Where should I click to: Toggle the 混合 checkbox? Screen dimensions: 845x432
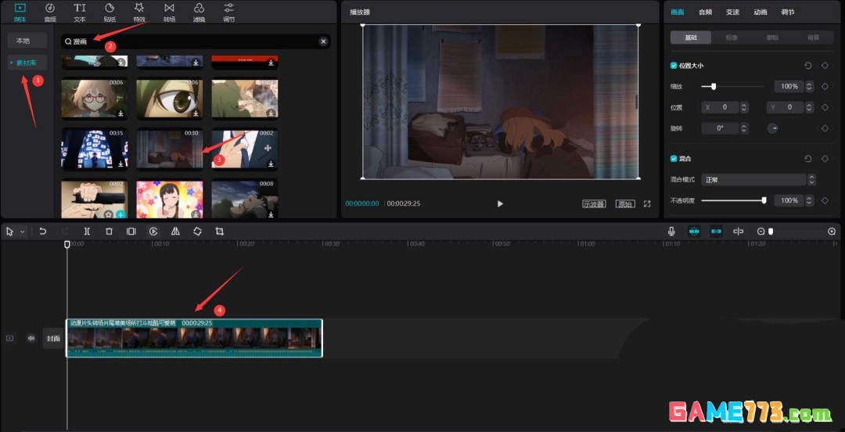point(674,159)
